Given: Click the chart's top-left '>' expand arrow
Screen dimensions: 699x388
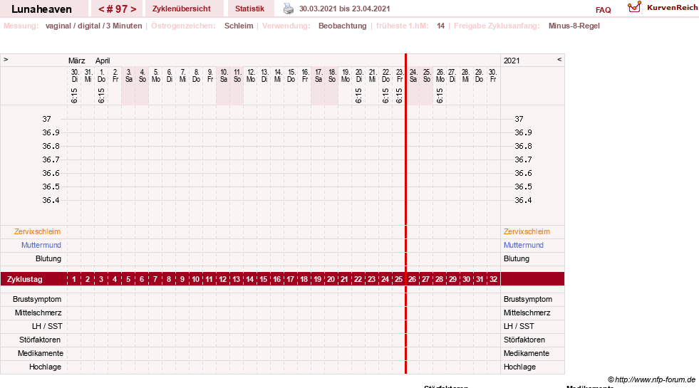Looking at the screenshot, I should (6, 59).
